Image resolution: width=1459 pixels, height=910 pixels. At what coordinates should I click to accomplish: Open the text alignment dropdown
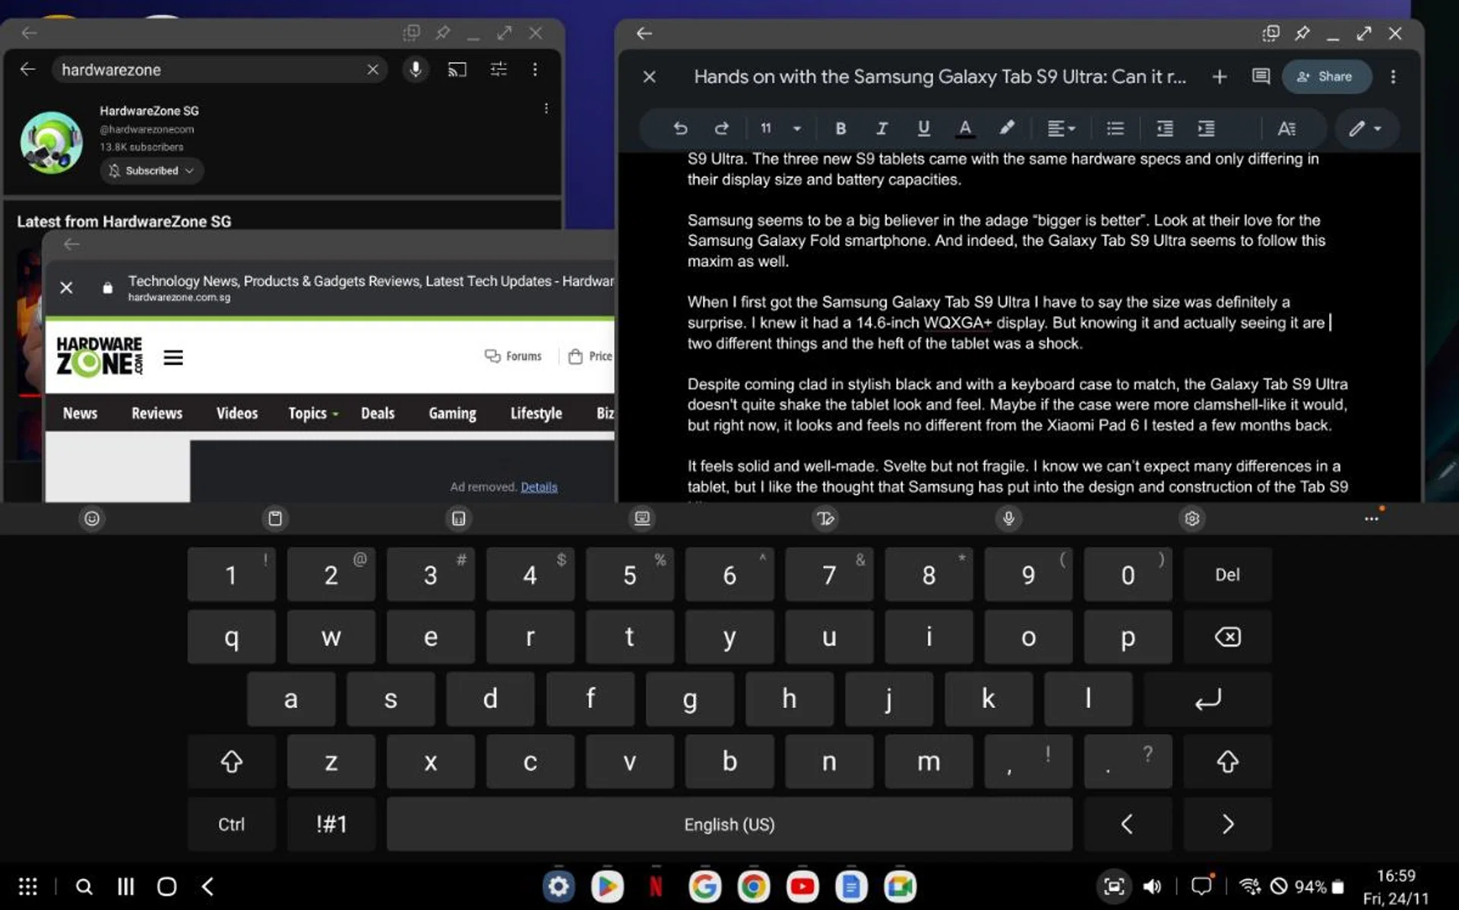(x=1061, y=128)
